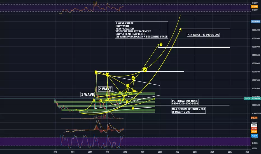Select the 0.00020000 price axis label
This screenshot has width=261, height=154.
[256, 80]
